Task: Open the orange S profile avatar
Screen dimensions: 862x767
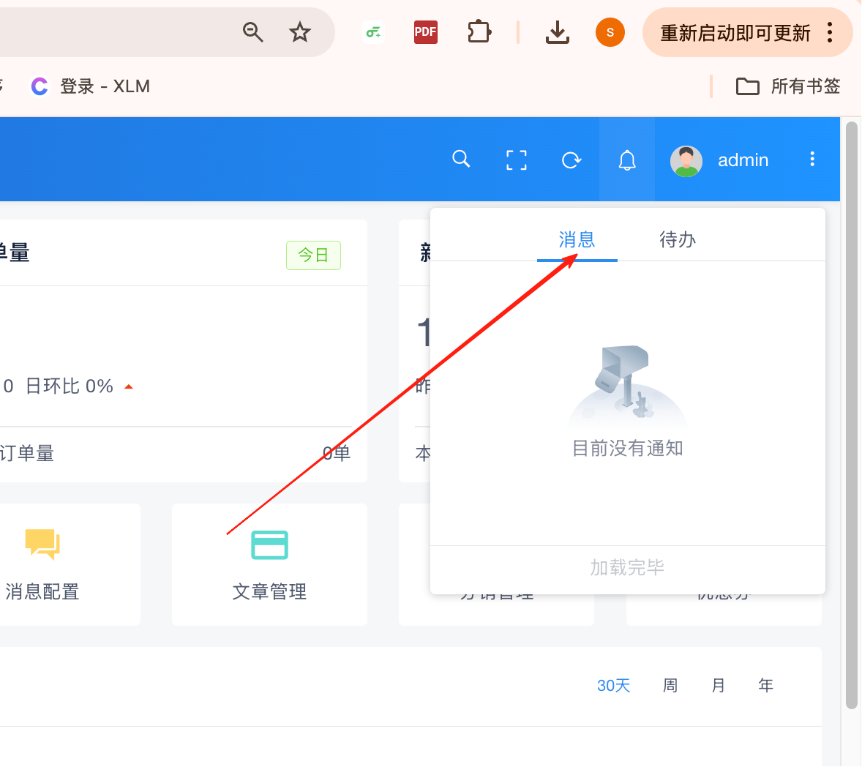Action: (610, 32)
